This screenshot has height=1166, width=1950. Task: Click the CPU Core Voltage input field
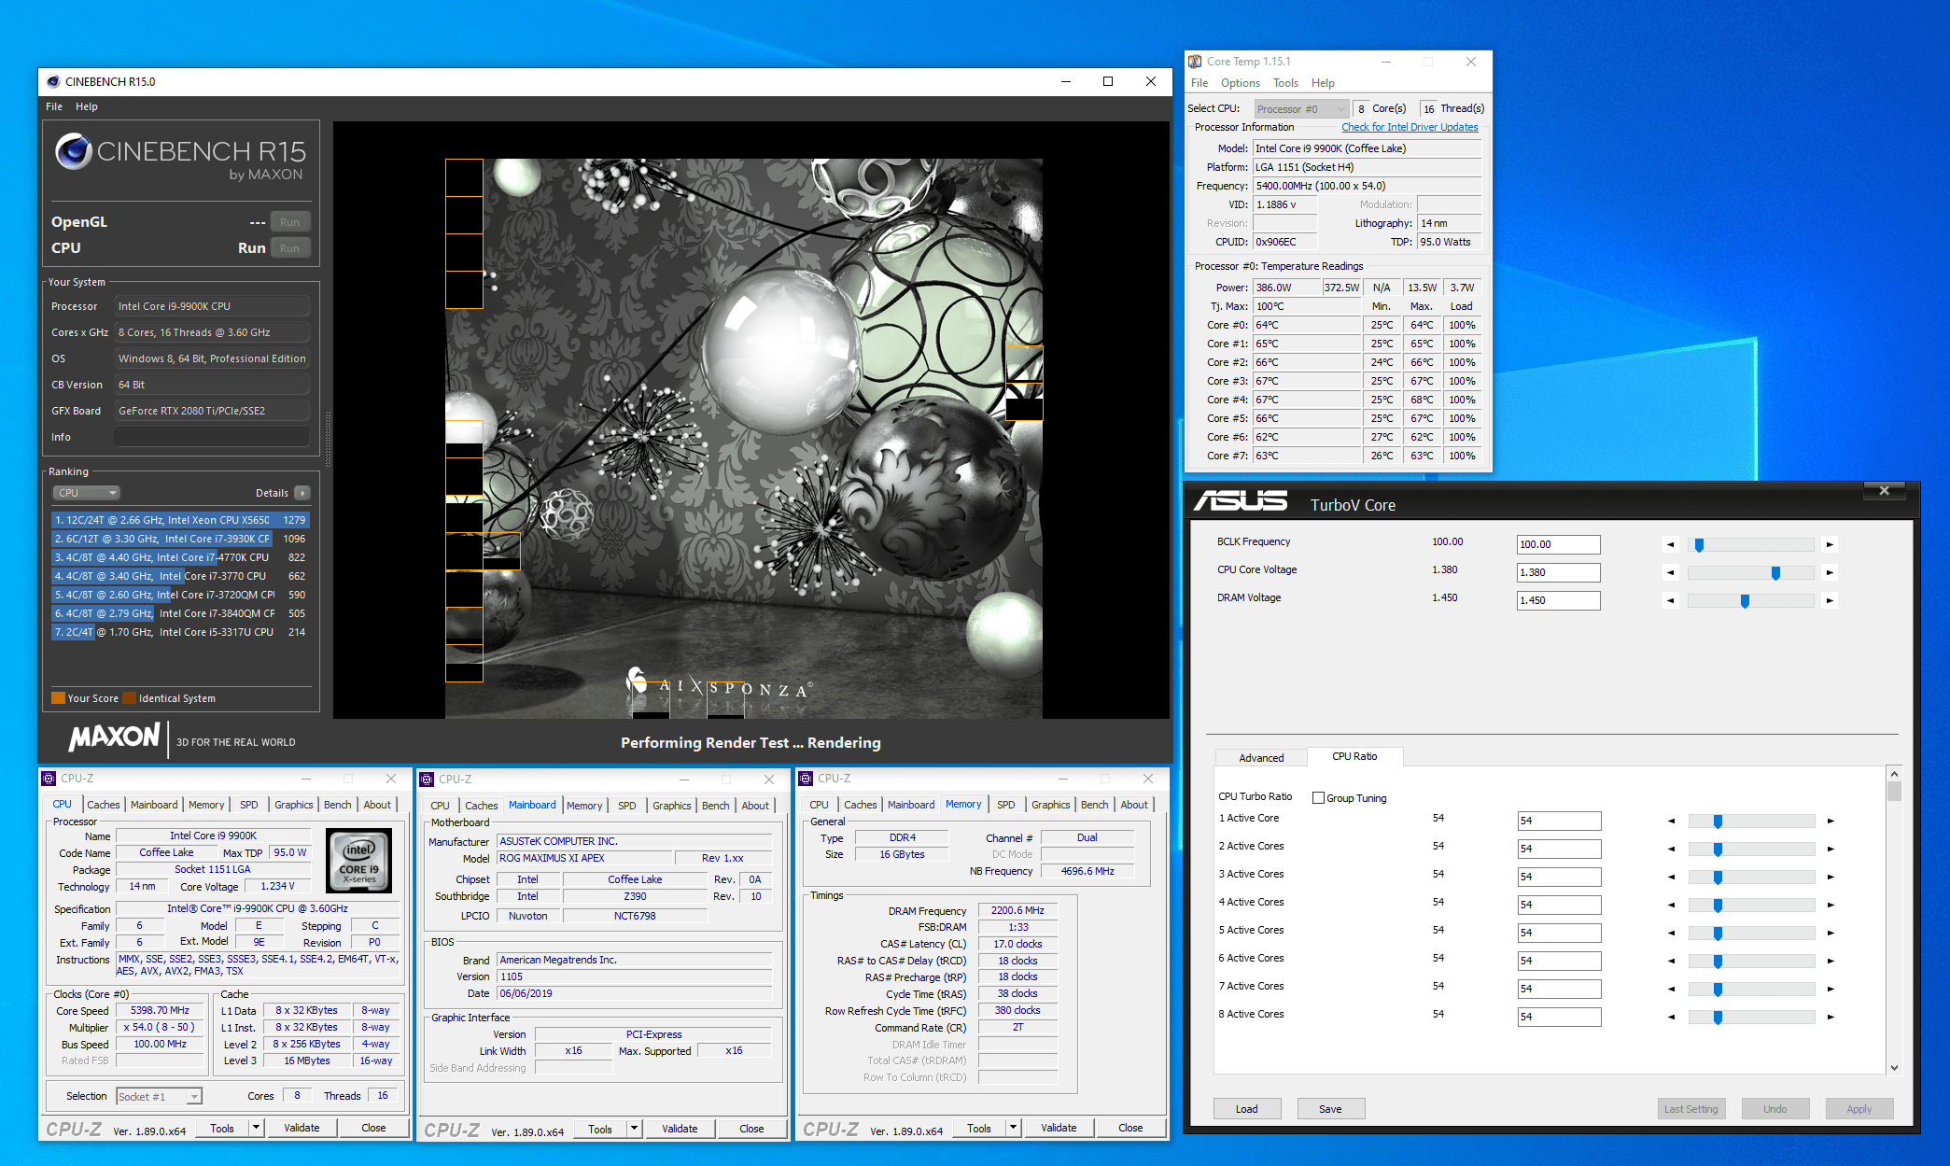1559,572
